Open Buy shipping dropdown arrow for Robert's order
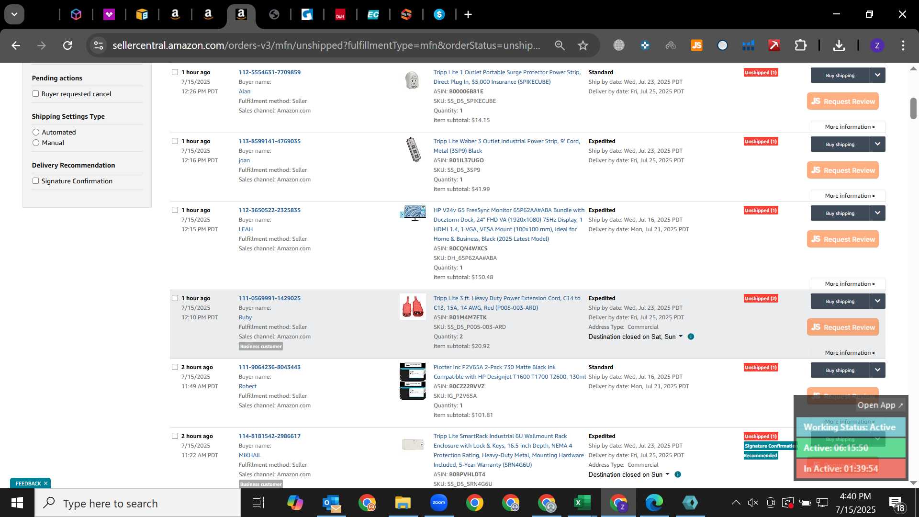The width and height of the screenshot is (919, 517). tap(877, 370)
